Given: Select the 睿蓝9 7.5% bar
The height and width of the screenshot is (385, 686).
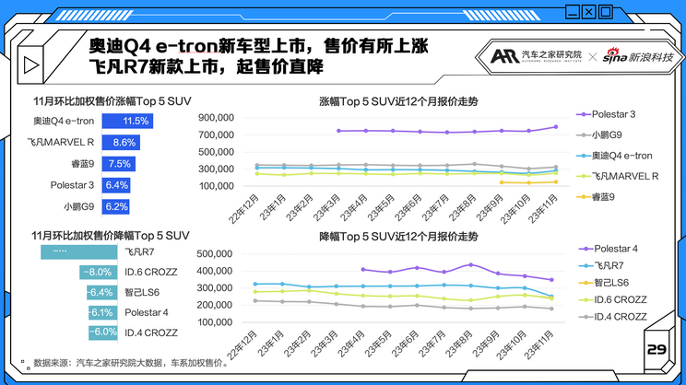Looking at the screenshot, I should (x=119, y=164).
